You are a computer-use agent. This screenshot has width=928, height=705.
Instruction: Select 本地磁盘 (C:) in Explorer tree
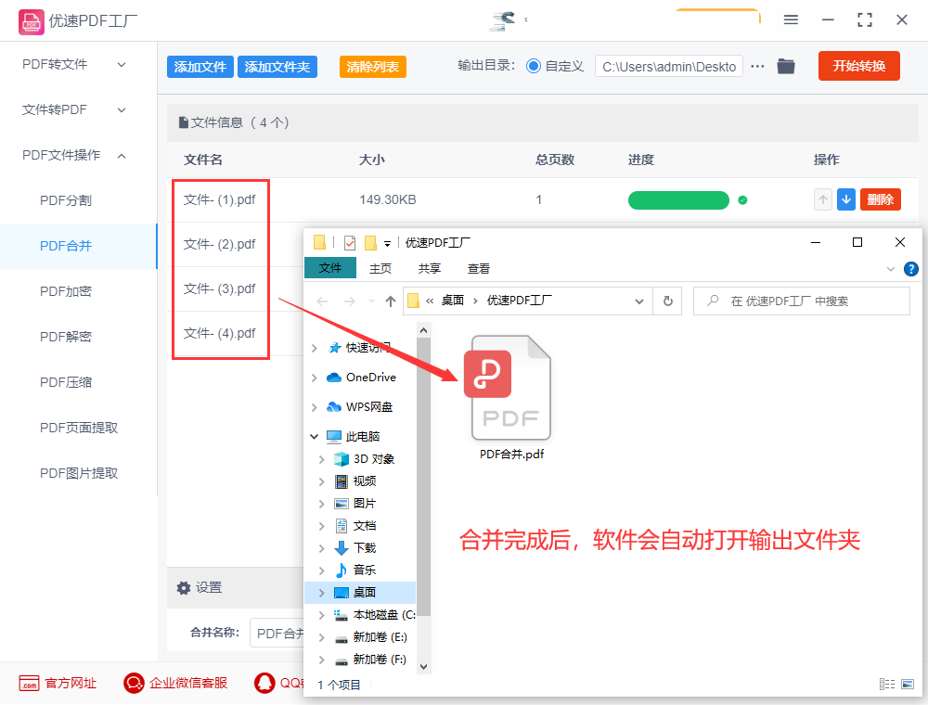(x=383, y=615)
